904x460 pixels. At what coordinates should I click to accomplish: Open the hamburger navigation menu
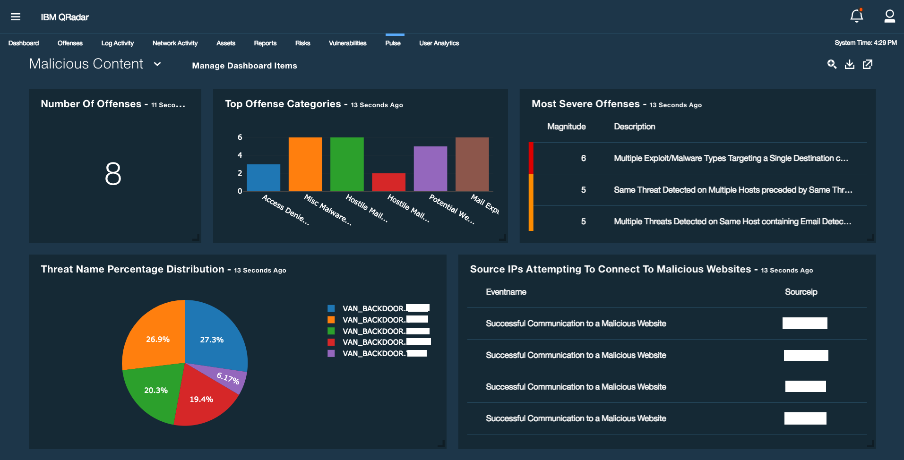(16, 17)
